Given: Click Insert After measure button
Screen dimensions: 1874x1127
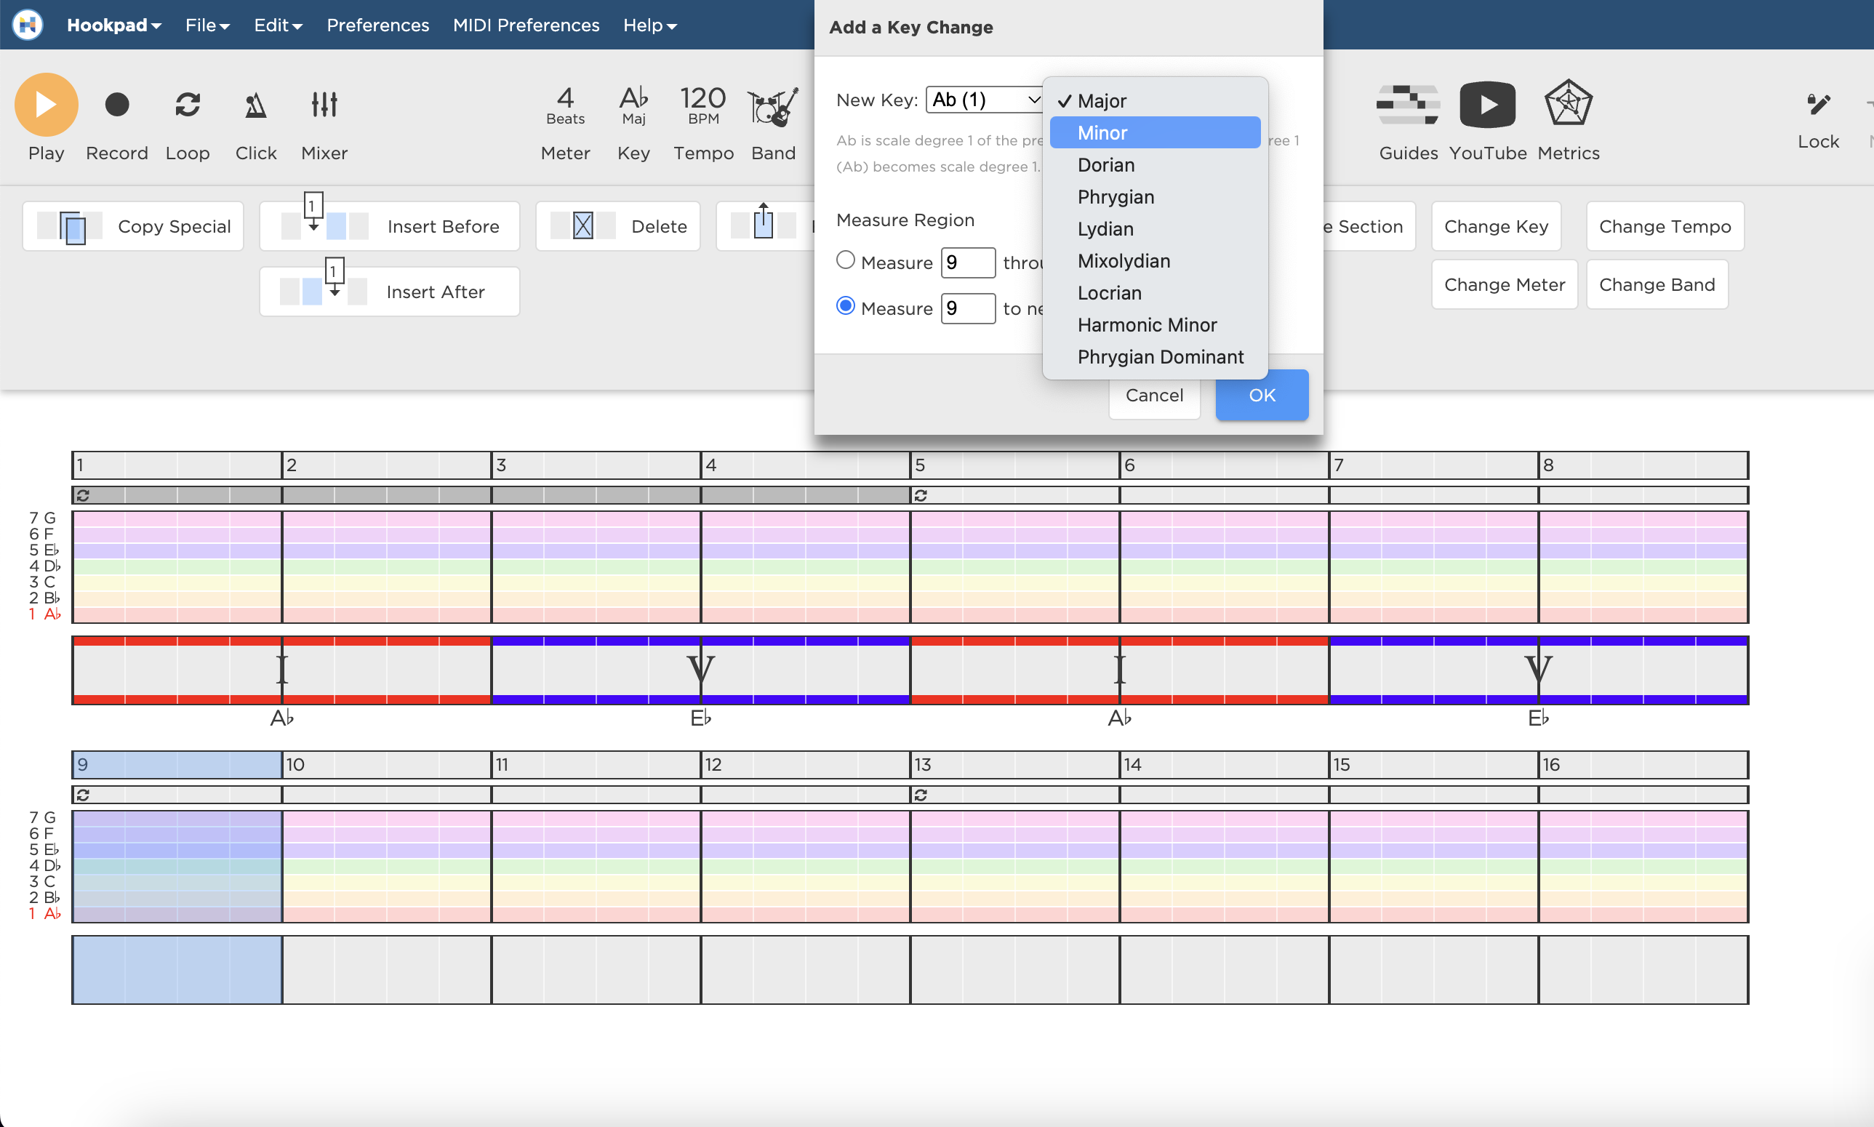Looking at the screenshot, I should (390, 292).
